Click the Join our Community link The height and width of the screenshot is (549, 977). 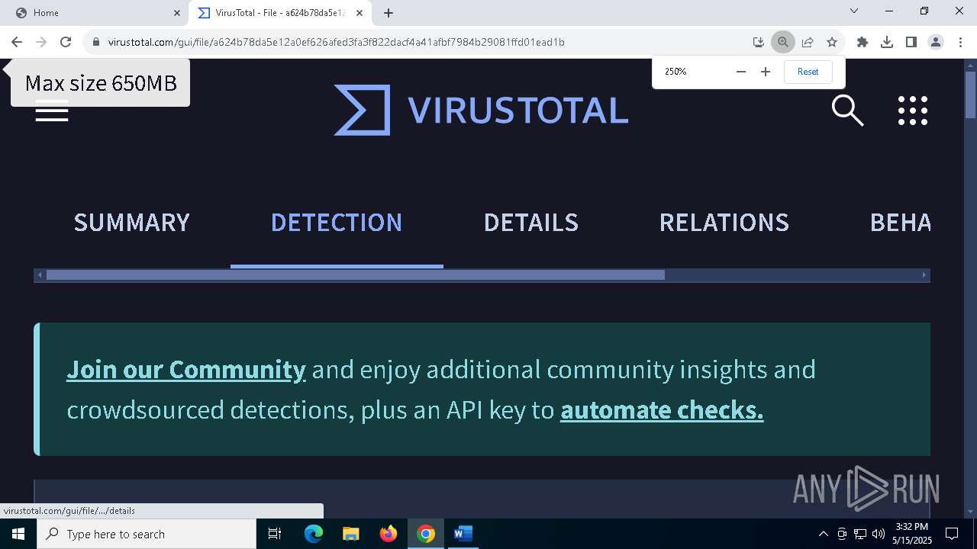coord(186,369)
